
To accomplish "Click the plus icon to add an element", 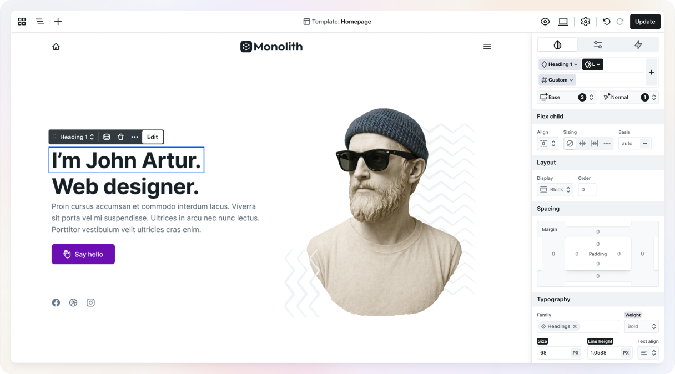I will (x=58, y=22).
